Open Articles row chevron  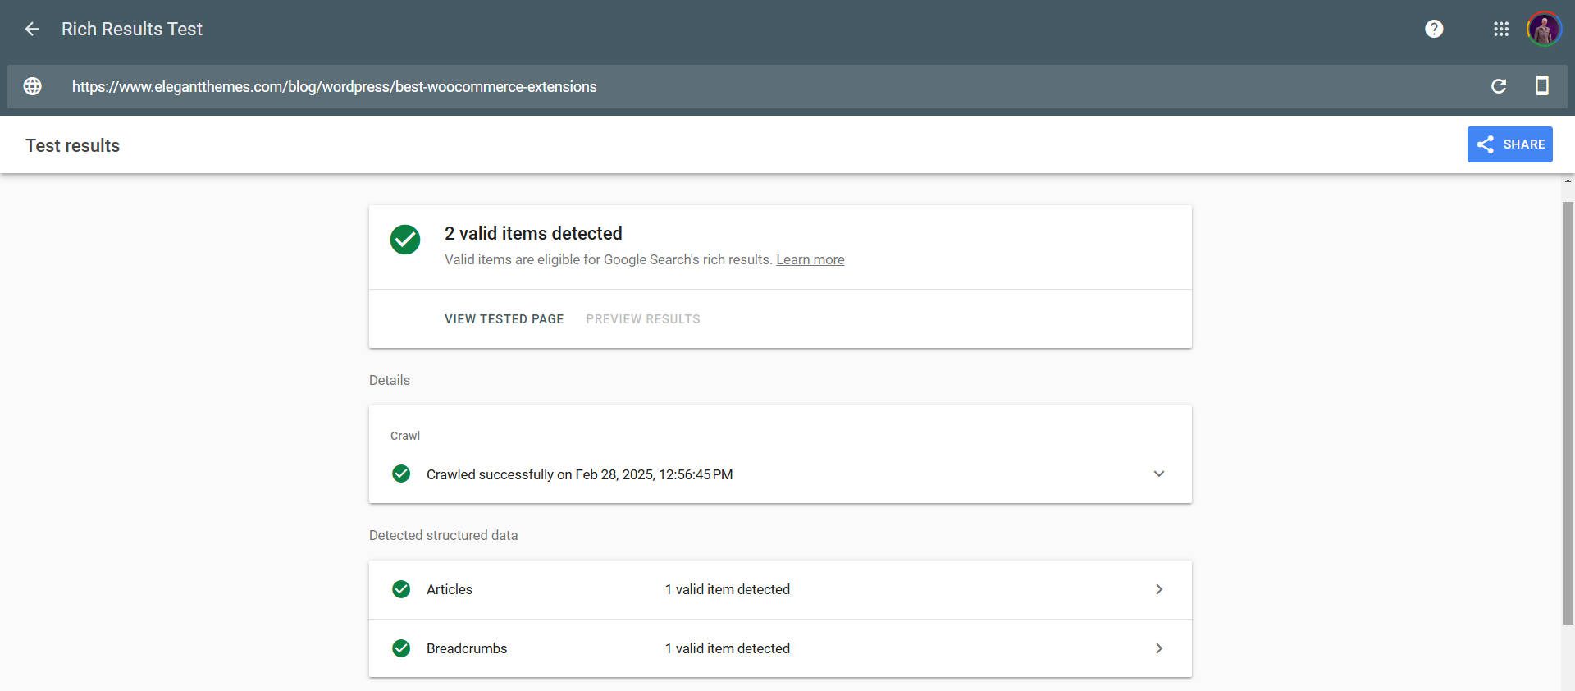1159,589
